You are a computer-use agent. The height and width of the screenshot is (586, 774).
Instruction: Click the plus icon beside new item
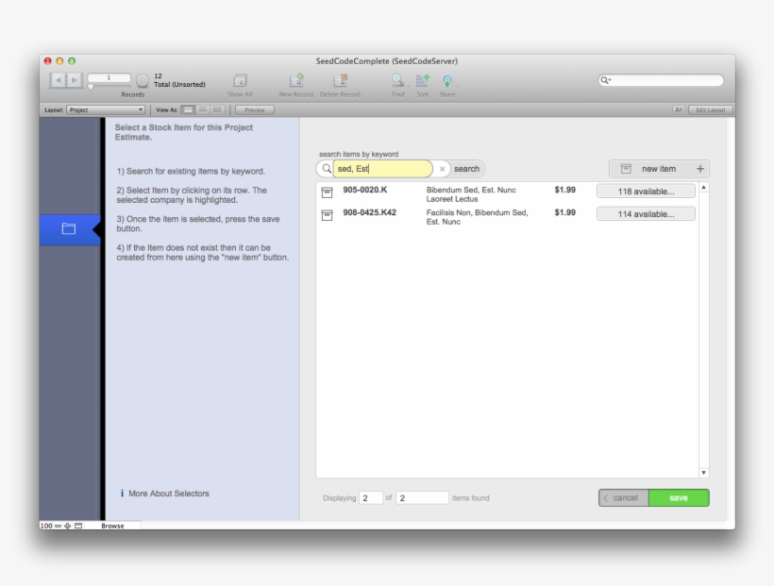coord(698,168)
